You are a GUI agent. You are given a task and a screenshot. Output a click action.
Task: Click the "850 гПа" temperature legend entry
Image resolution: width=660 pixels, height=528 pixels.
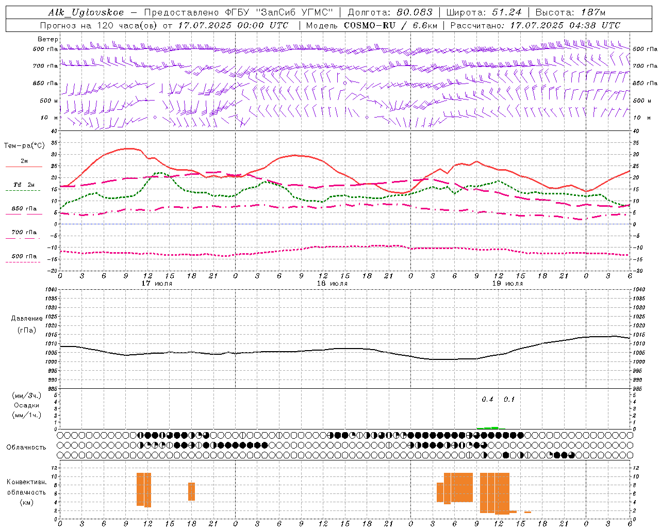tap(24, 209)
